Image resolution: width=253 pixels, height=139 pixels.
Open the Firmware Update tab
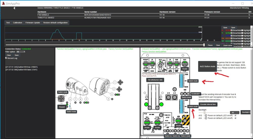coord(33,23)
